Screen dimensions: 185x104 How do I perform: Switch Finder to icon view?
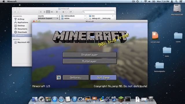[x=40, y=12]
